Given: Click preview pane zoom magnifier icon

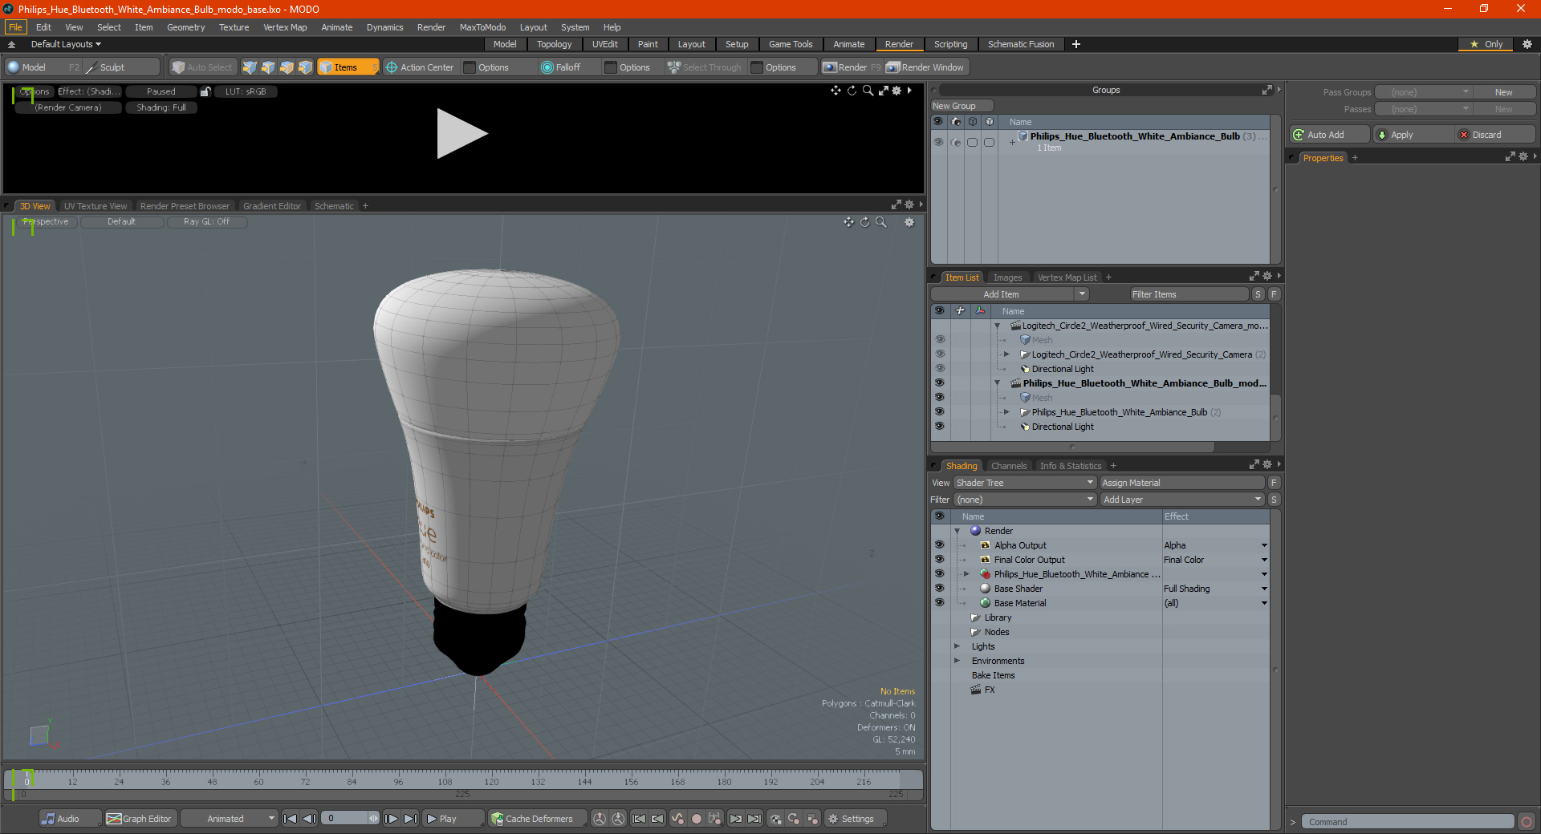Looking at the screenshot, I should point(868,91).
